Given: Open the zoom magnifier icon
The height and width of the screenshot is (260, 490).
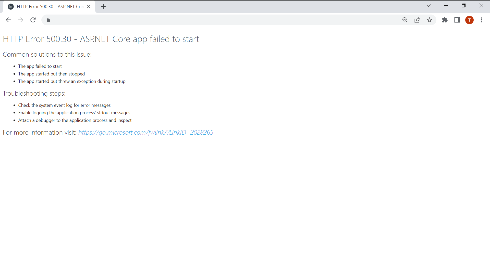Looking at the screenshot, I should (405, 20).
